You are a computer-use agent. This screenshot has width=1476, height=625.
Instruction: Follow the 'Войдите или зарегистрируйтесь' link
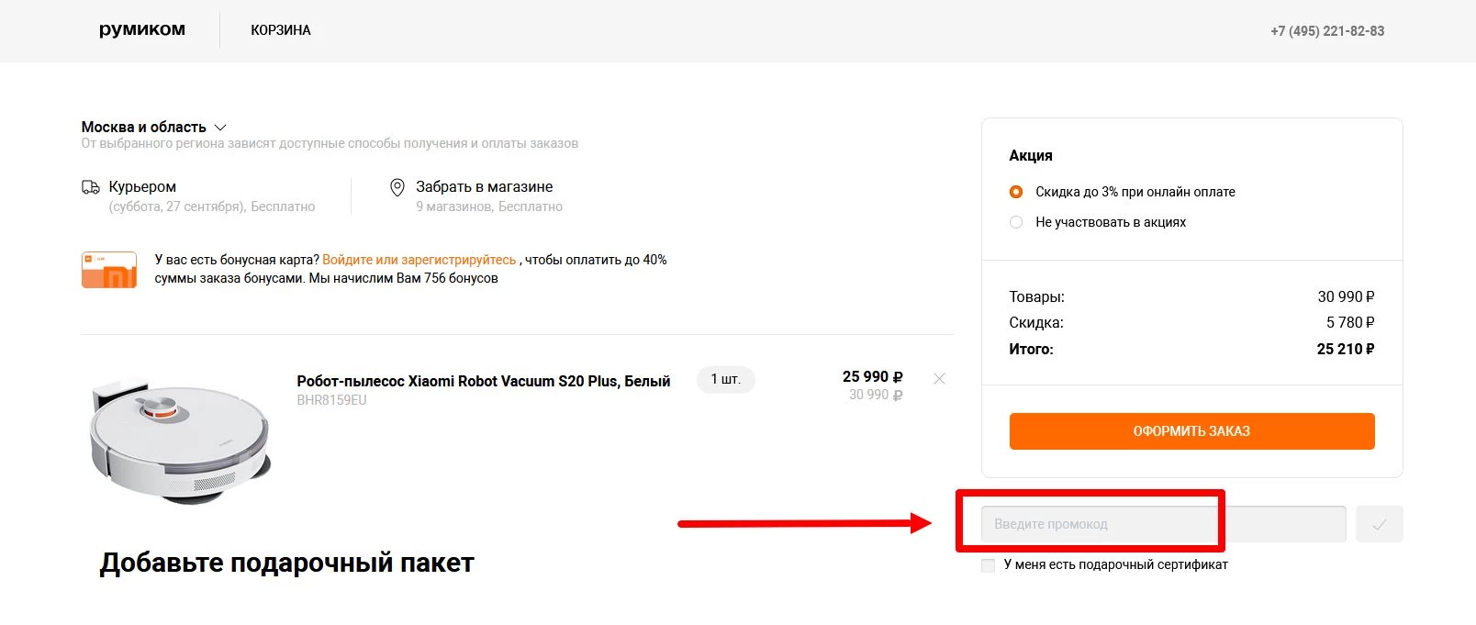pyautogui.click(x=419, y=260)
